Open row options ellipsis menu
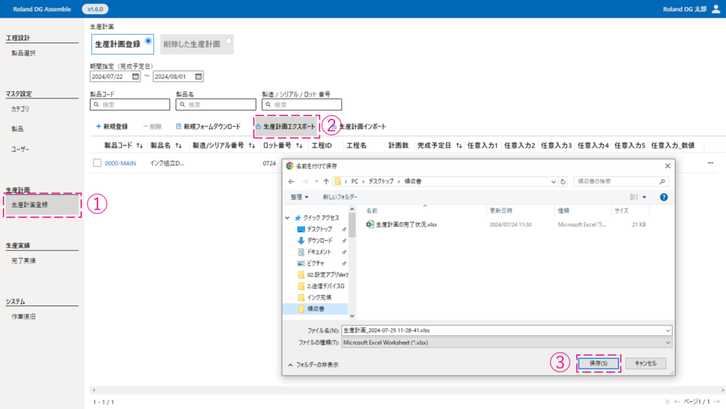 click(710, 163)
